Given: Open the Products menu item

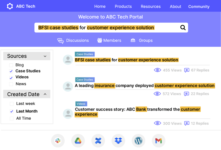Looking at the screenshot, I should [x=123, y=6].
